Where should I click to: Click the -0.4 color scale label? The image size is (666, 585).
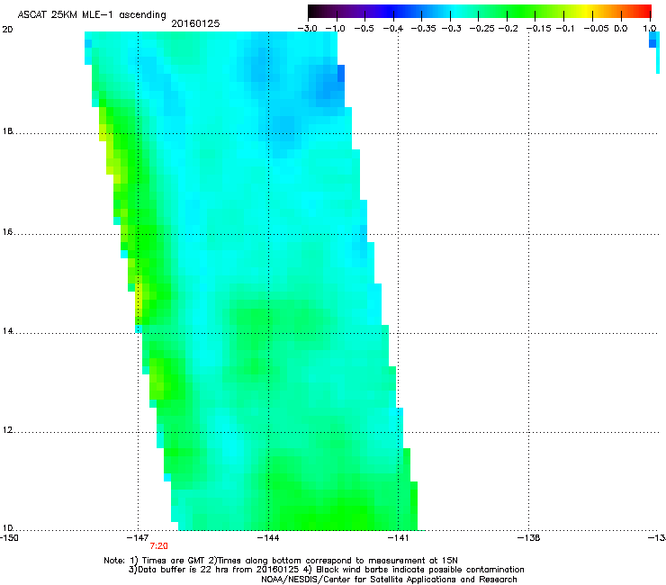coord(393,29)
